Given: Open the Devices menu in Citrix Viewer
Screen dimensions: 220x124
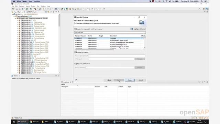Looking at the screenshot, I should click(37, 1).
